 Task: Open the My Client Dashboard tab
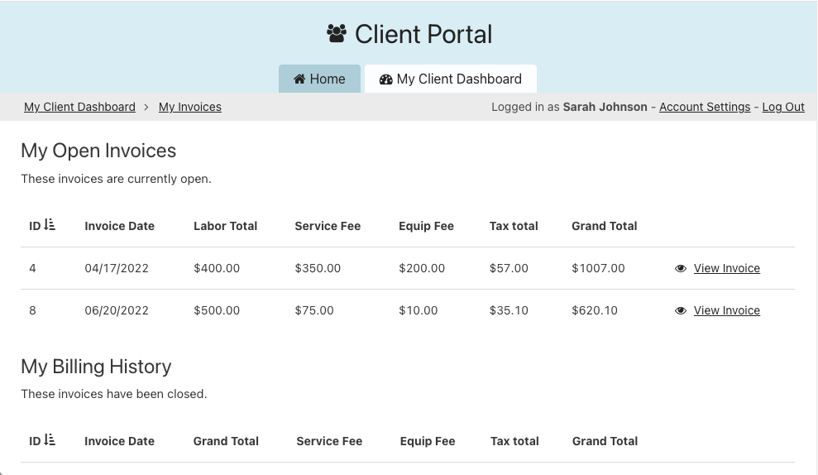tap(451, 79)
